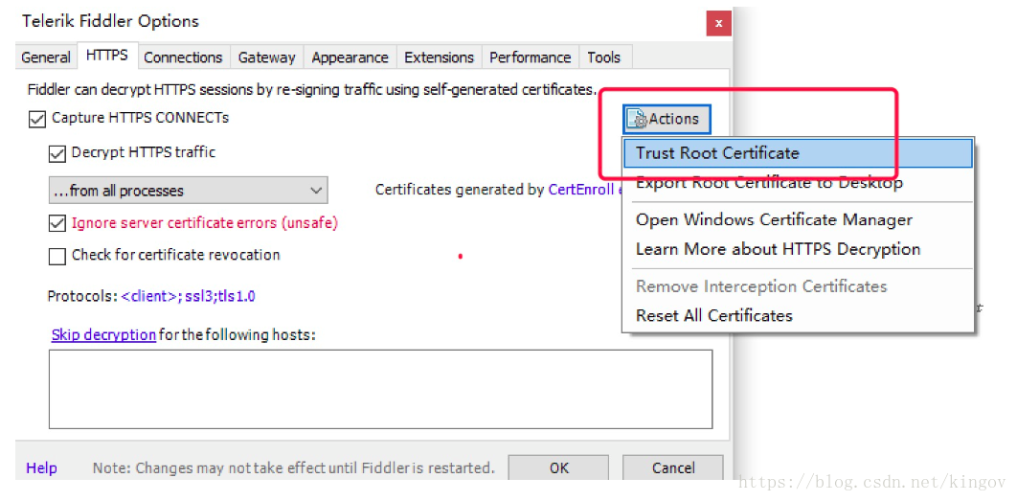
Task: Enable Check for certificate revocation
Action: (x=57, y=257)
